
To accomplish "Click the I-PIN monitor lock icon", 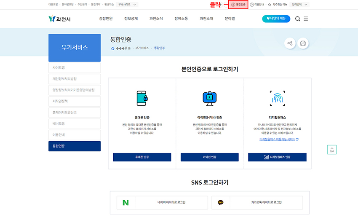I will 209,98.
